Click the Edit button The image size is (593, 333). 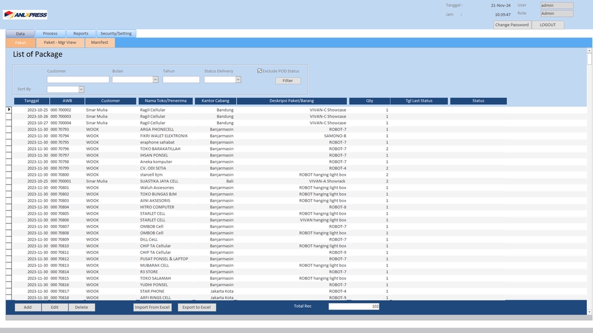(x=54, y=307)
